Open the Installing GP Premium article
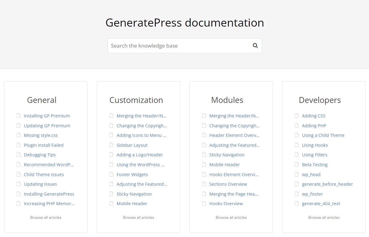Image resolution: width=369 pixels, height=237 pixels. (47, 116)
